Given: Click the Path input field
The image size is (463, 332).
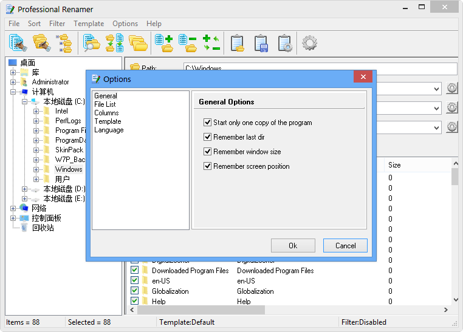Looking at the screenshot, I should (320, 69).
